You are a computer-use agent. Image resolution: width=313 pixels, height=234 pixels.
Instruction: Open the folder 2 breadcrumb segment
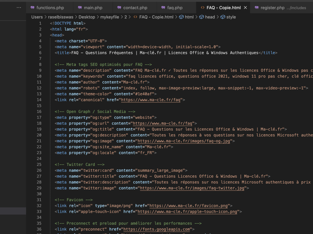point(126,17)
